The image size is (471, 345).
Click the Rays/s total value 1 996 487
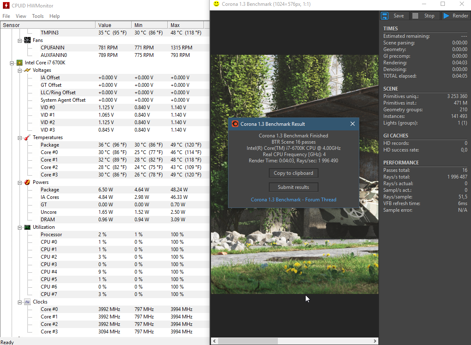[x=457, y=177]
